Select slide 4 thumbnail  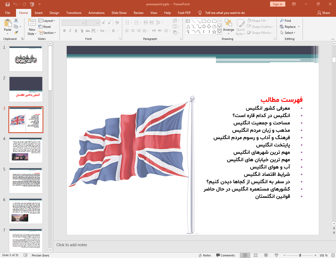(x=26, y=150)
